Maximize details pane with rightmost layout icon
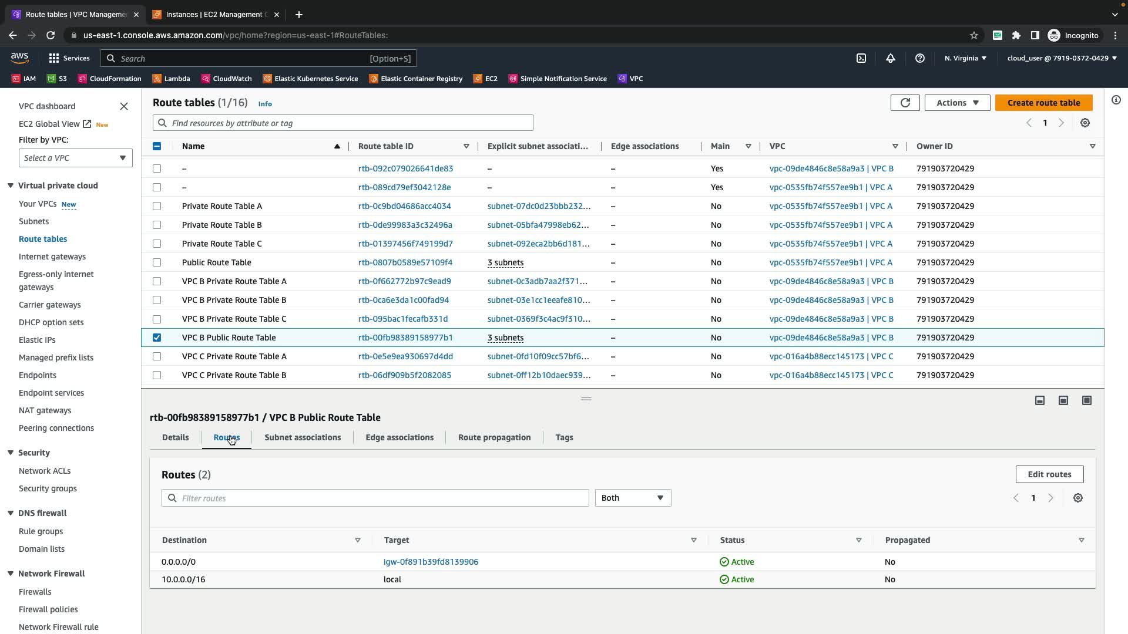1128x634 pixels. 1087,400
